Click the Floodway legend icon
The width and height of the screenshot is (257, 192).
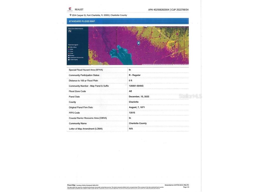pyautogui.click(x=69, y=55)
